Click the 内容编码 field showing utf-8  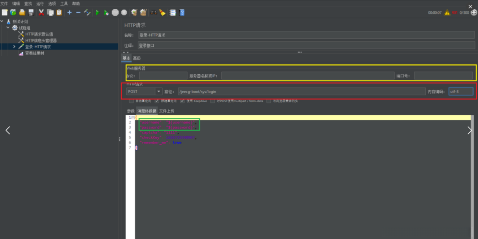tap(461, 91)
